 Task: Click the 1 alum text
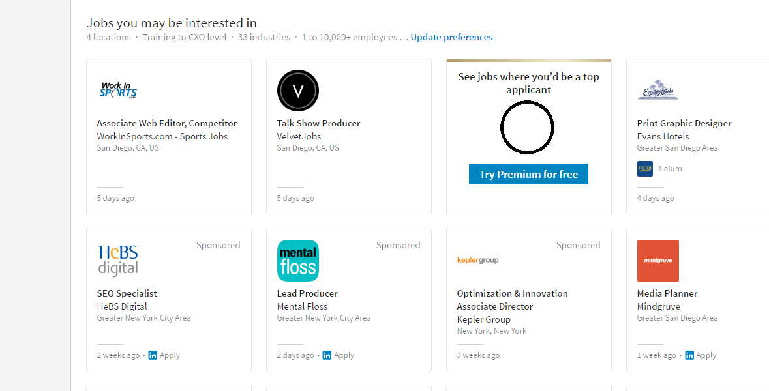[x=669, y=169]
